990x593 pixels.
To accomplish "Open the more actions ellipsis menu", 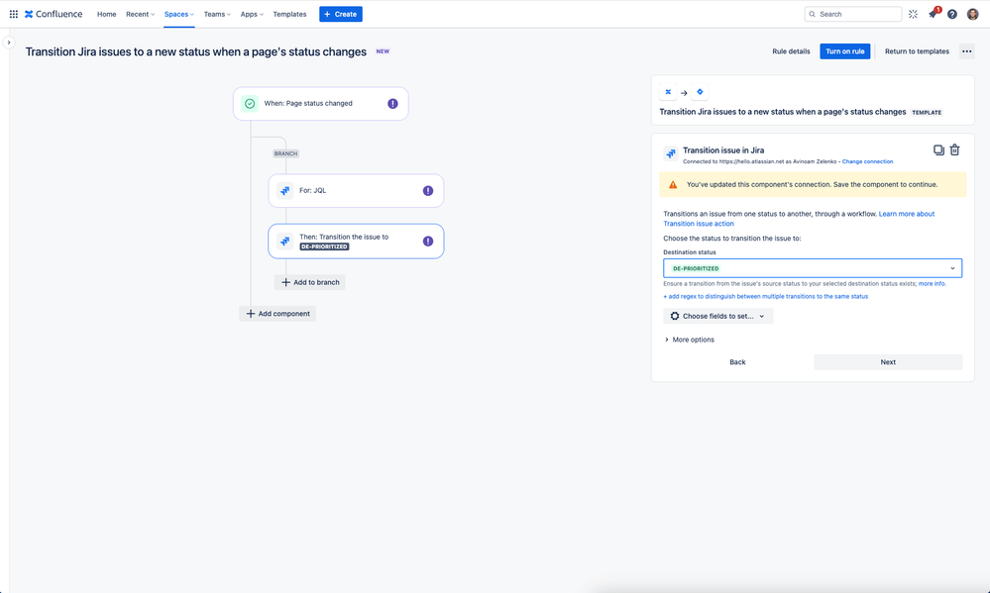I will coord(966,51).
